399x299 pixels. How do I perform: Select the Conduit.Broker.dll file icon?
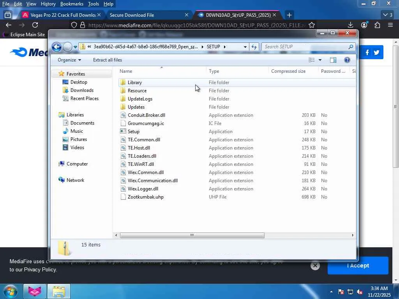[123, 115]
